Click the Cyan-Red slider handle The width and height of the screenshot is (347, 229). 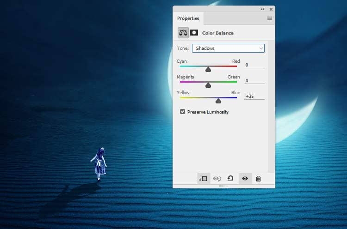tap(208, 70)
